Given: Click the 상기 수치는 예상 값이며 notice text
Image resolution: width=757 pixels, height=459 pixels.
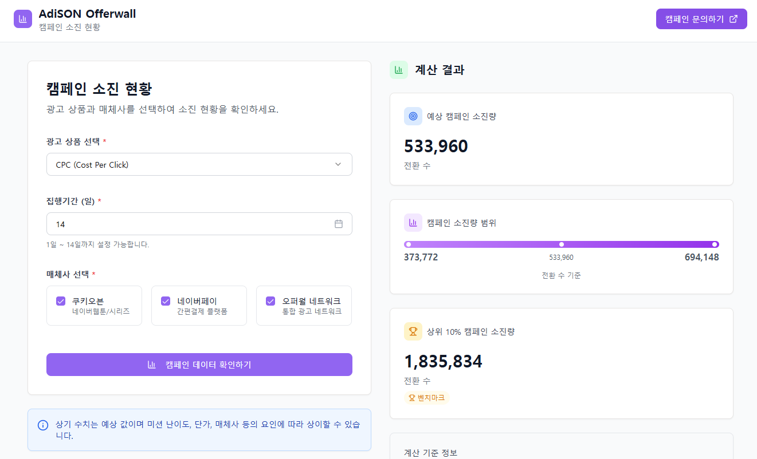Looking at the screenshot, I should click(208, 430).
